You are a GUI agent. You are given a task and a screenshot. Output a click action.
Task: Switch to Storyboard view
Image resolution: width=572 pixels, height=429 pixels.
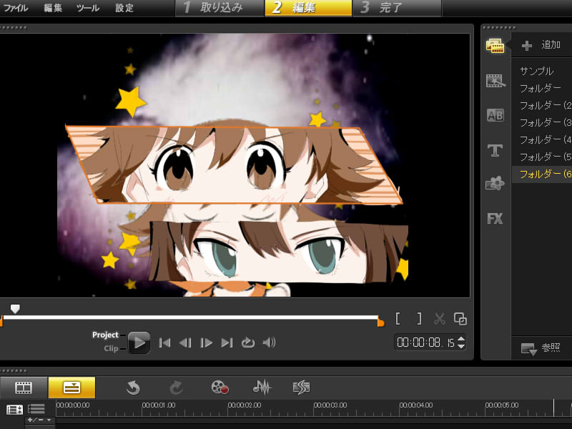pyautogui.click(x=24, y=388)
